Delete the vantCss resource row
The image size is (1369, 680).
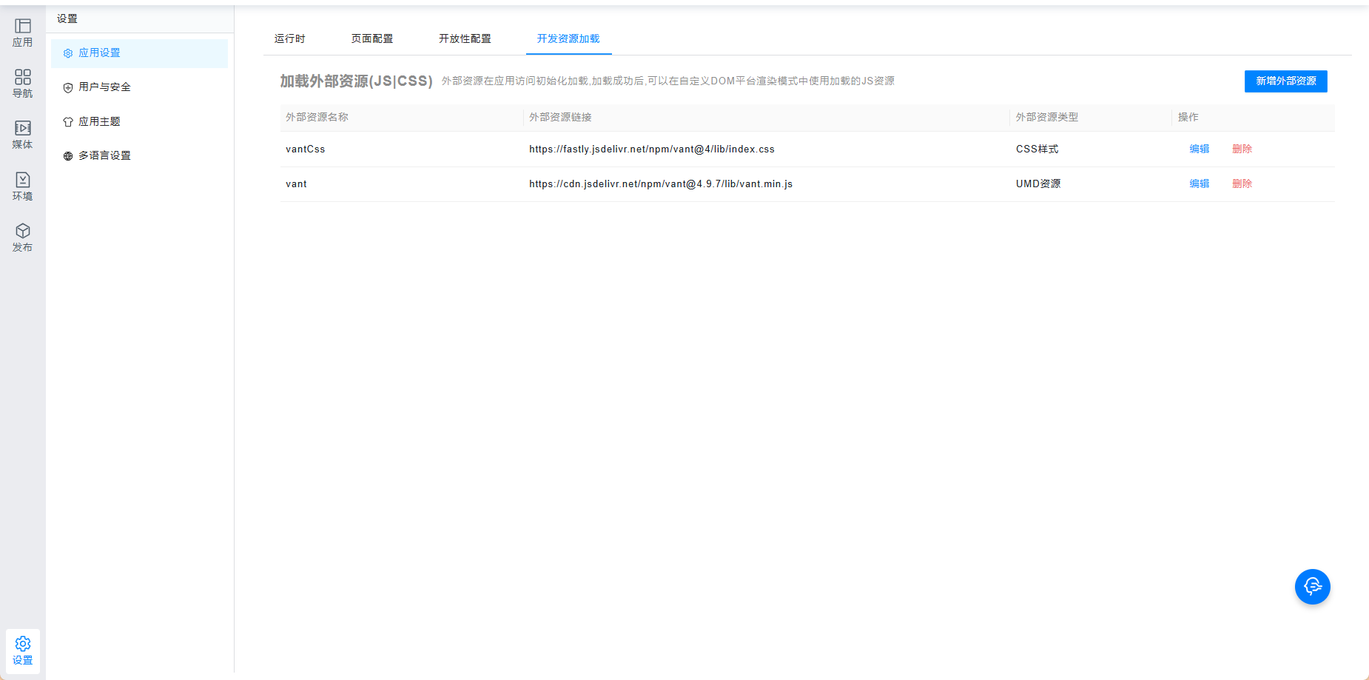(1242, 149)
